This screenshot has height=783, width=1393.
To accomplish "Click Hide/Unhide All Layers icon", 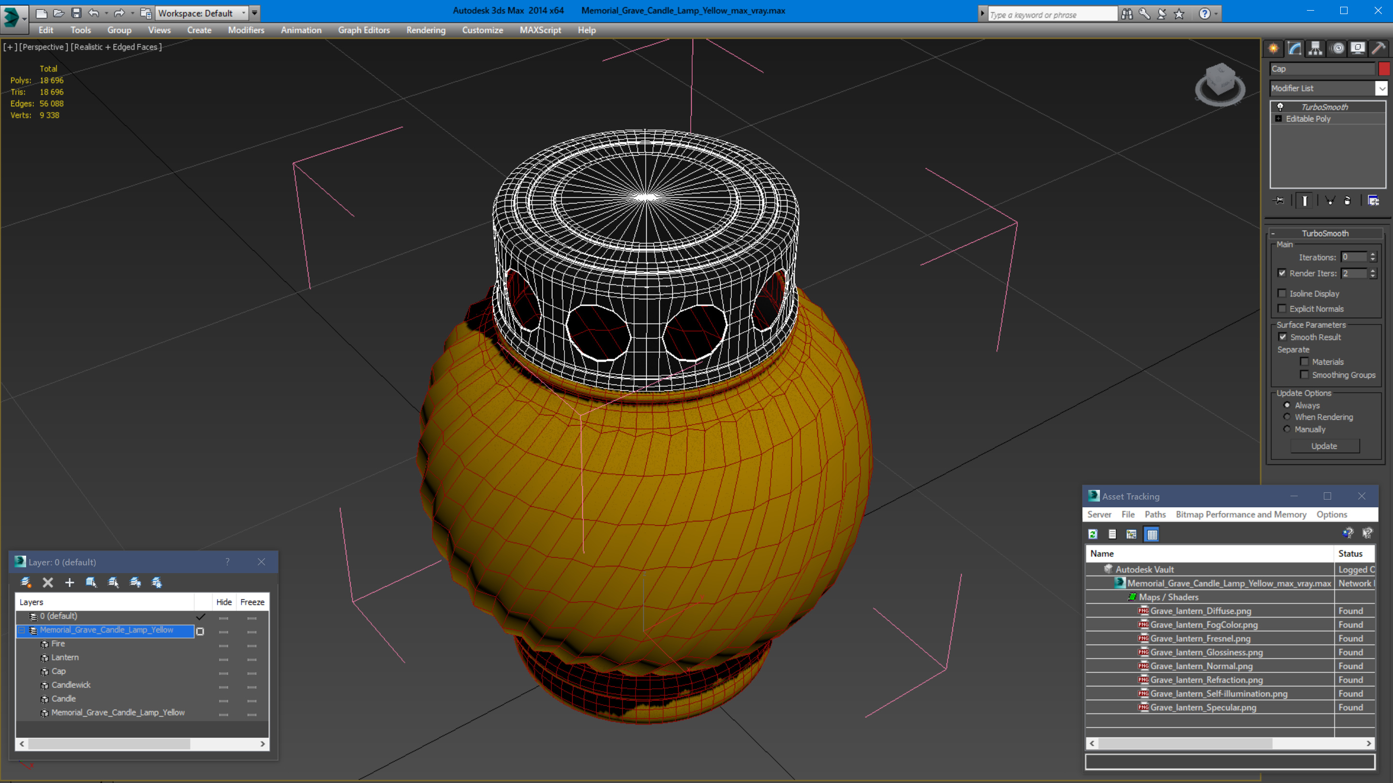I will click(x=135, y=582).
